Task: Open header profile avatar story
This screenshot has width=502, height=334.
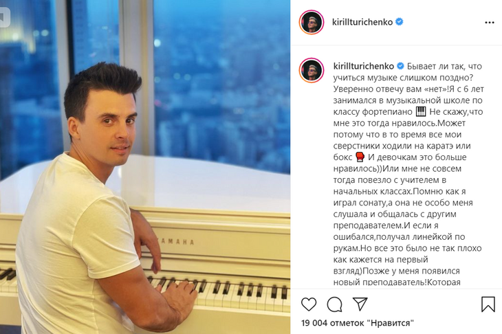Action: point(312,22)
